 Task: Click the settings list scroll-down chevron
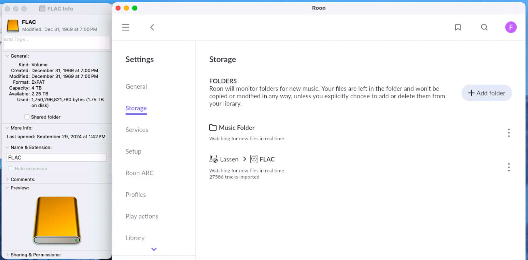pos(154,249)
